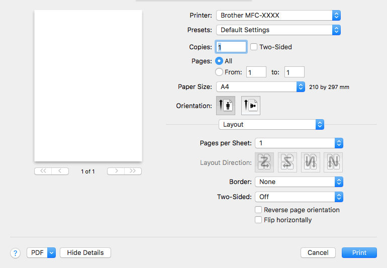Screen dimensions: 387x268
Task: Click the Hide Details button
Action: (85, 253)
